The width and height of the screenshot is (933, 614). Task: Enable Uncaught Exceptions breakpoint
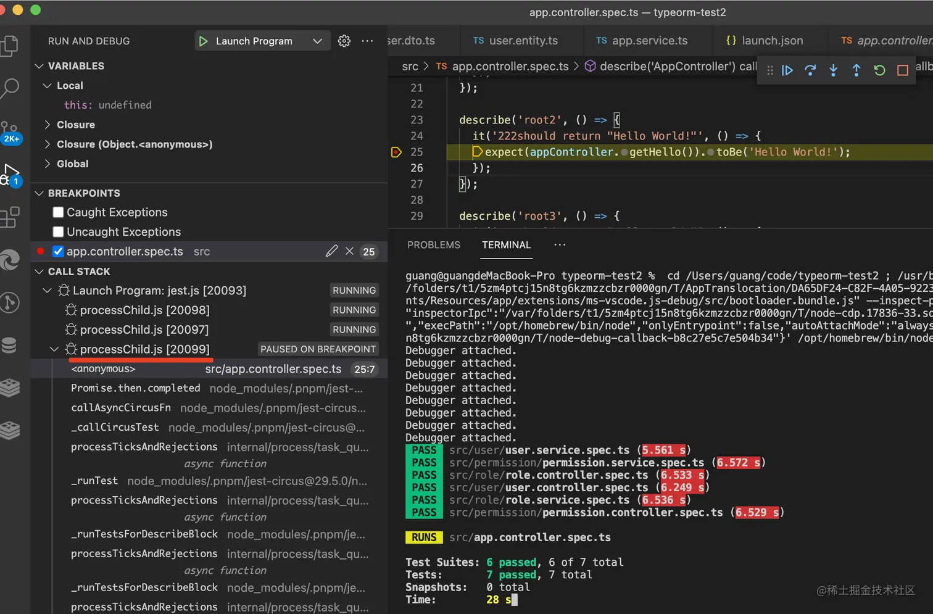pos(59,232)
